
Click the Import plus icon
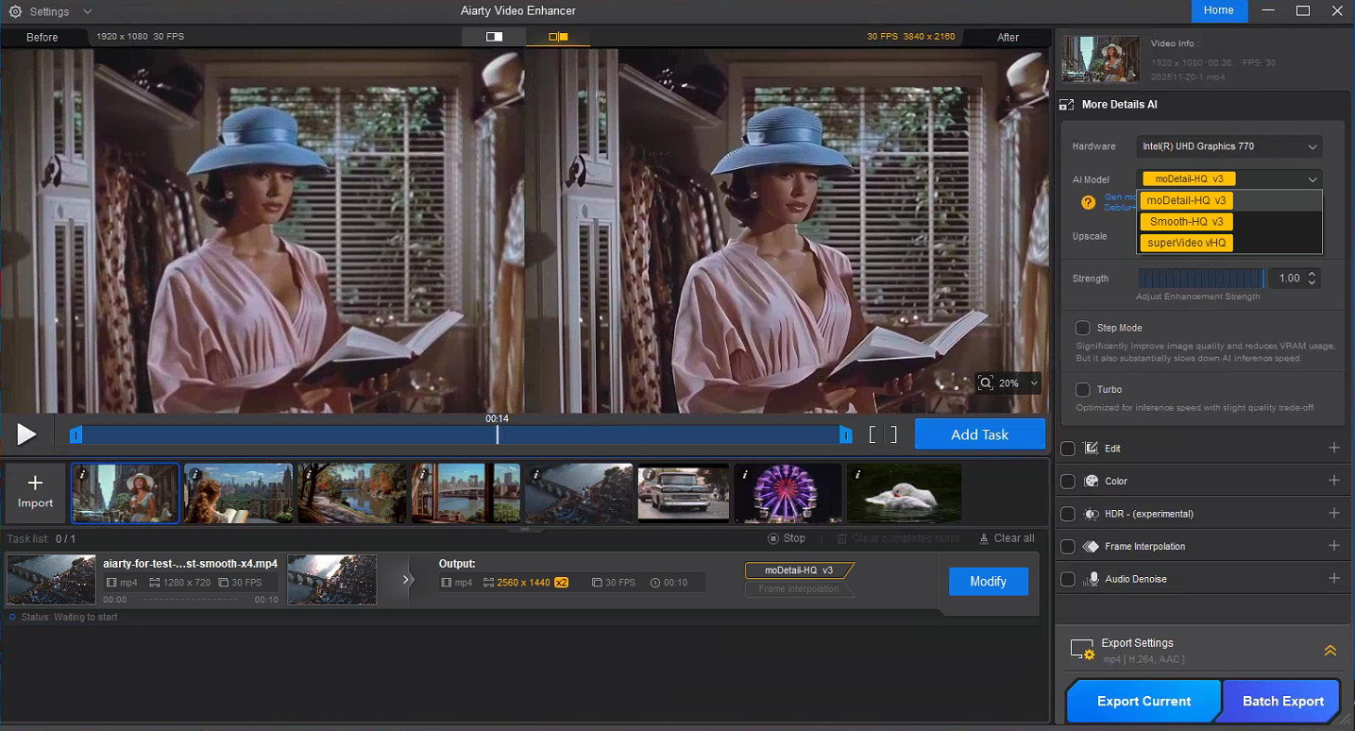click(35, 484)
